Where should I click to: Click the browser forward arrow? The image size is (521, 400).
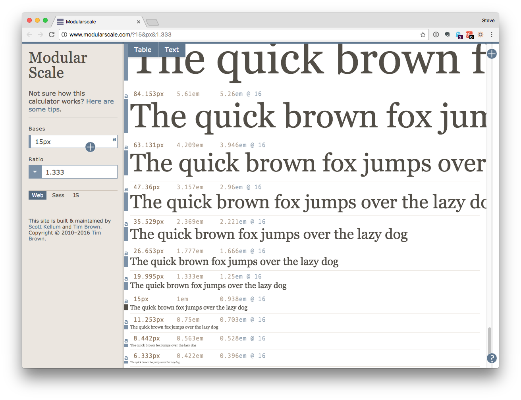point(40,35)
